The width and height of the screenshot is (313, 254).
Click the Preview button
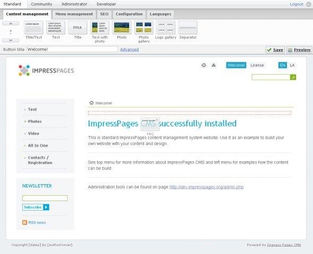pyautogui.click(x=299, y=50)
